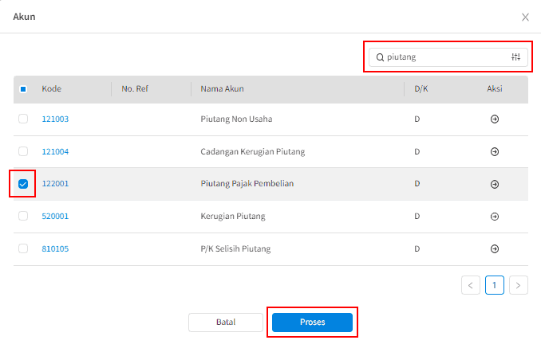Check the box for account 121003

click(23, 119)
